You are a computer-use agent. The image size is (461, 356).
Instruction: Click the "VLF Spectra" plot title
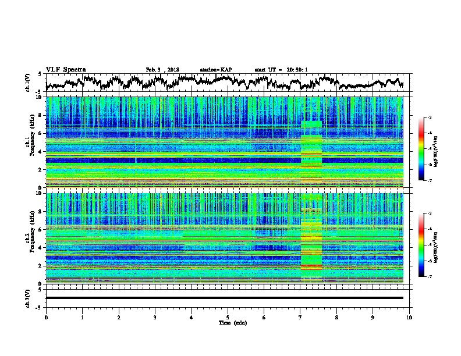tap(66, 70)
